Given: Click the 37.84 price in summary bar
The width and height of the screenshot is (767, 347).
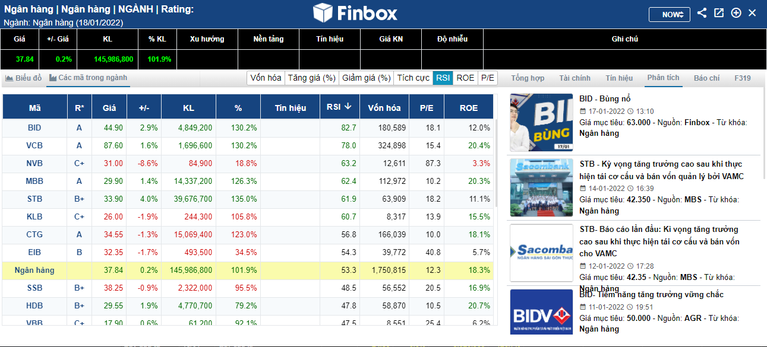Looking at the screenshot, I should [x=24, y=59].
